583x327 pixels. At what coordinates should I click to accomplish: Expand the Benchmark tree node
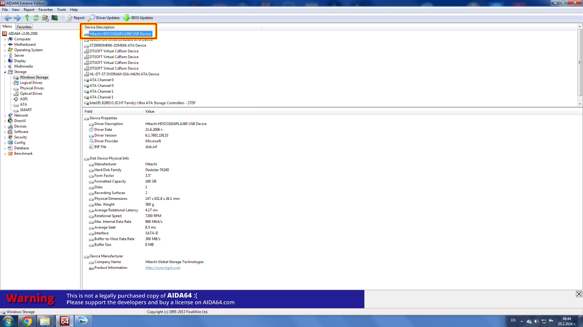click(x=5, y=154)
